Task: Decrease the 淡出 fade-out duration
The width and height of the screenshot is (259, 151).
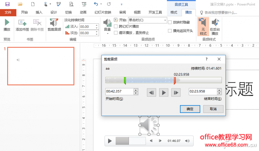Action: [x=97, y=34]
